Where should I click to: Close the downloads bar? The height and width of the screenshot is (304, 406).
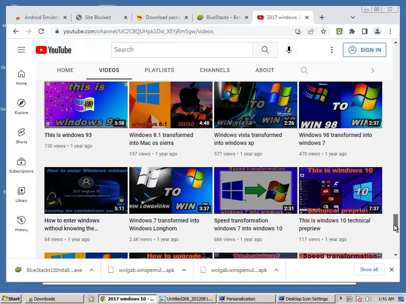click(x=391, y=270)
